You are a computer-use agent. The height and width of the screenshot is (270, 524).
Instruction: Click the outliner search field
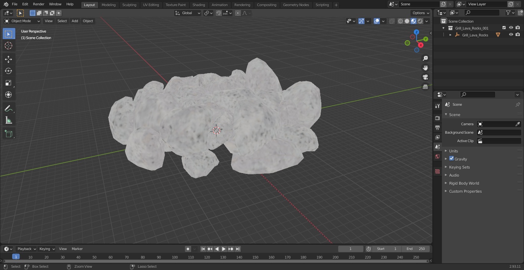[x=482, y=13]
